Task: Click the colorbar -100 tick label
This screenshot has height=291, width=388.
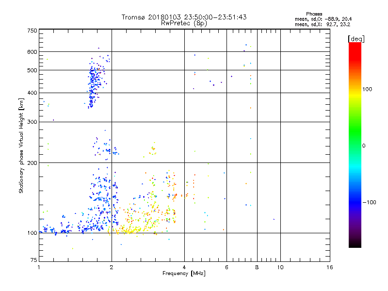Action: coord(369,202)
